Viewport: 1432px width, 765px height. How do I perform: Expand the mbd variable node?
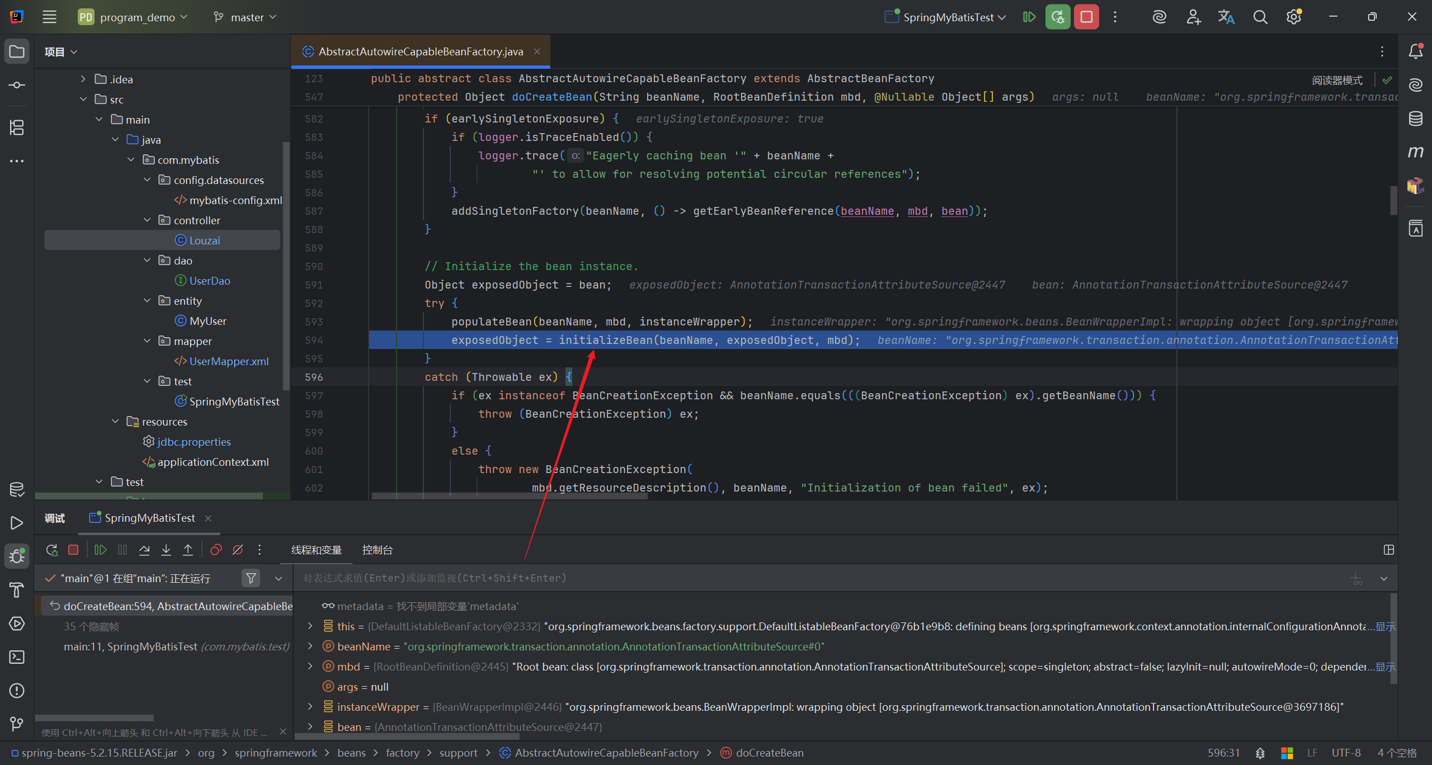tap(310, 667)
